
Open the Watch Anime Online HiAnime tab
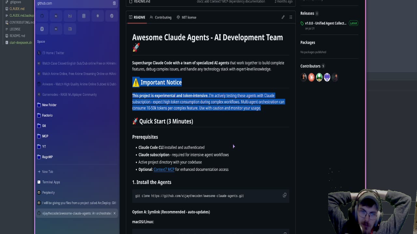77,74
